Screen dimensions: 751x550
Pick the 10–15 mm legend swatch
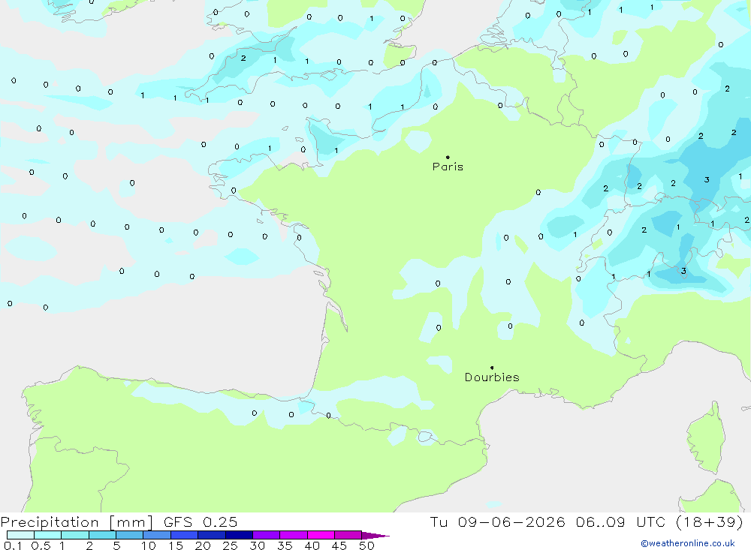coord(157,535)
